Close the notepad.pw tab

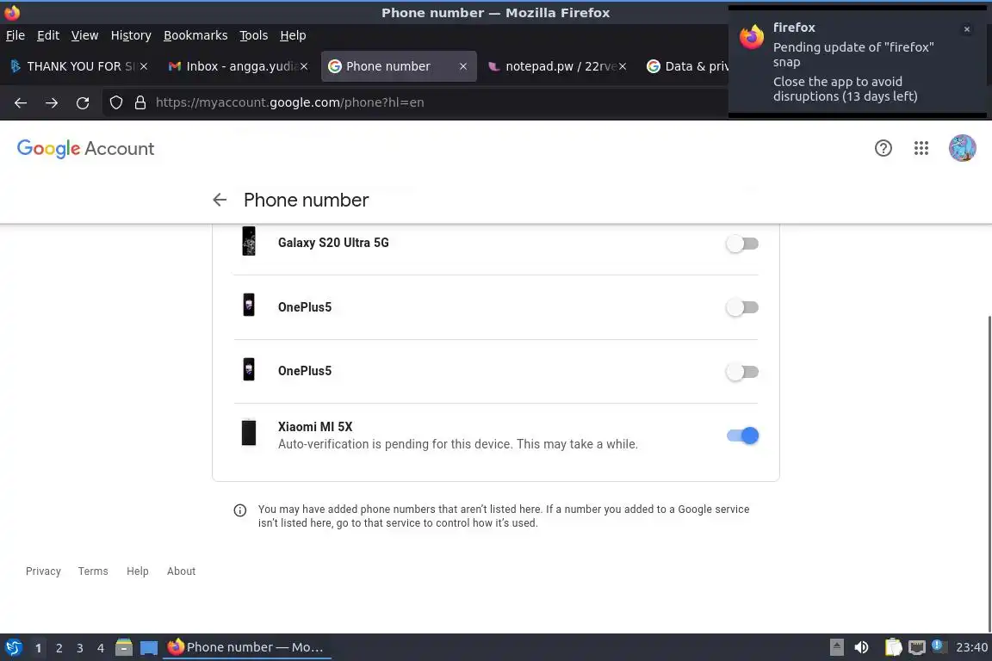[623, 66]
